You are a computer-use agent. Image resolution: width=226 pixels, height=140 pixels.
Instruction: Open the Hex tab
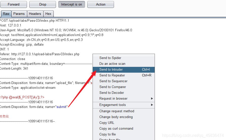pos(48,14)
